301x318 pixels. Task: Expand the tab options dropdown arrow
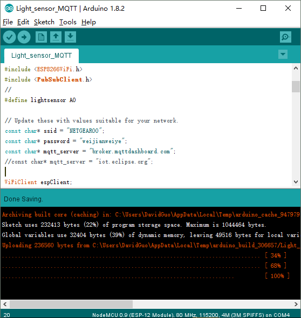click(283, 54)
